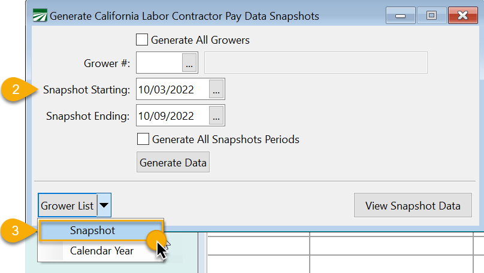
Task: Click the View Snapshot Data button
Action: (412, 205)
